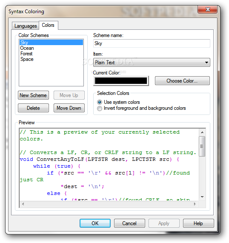Screen dimensions: 229x243
Task: Move the scheme down in the list
Action: coord(69,108)
